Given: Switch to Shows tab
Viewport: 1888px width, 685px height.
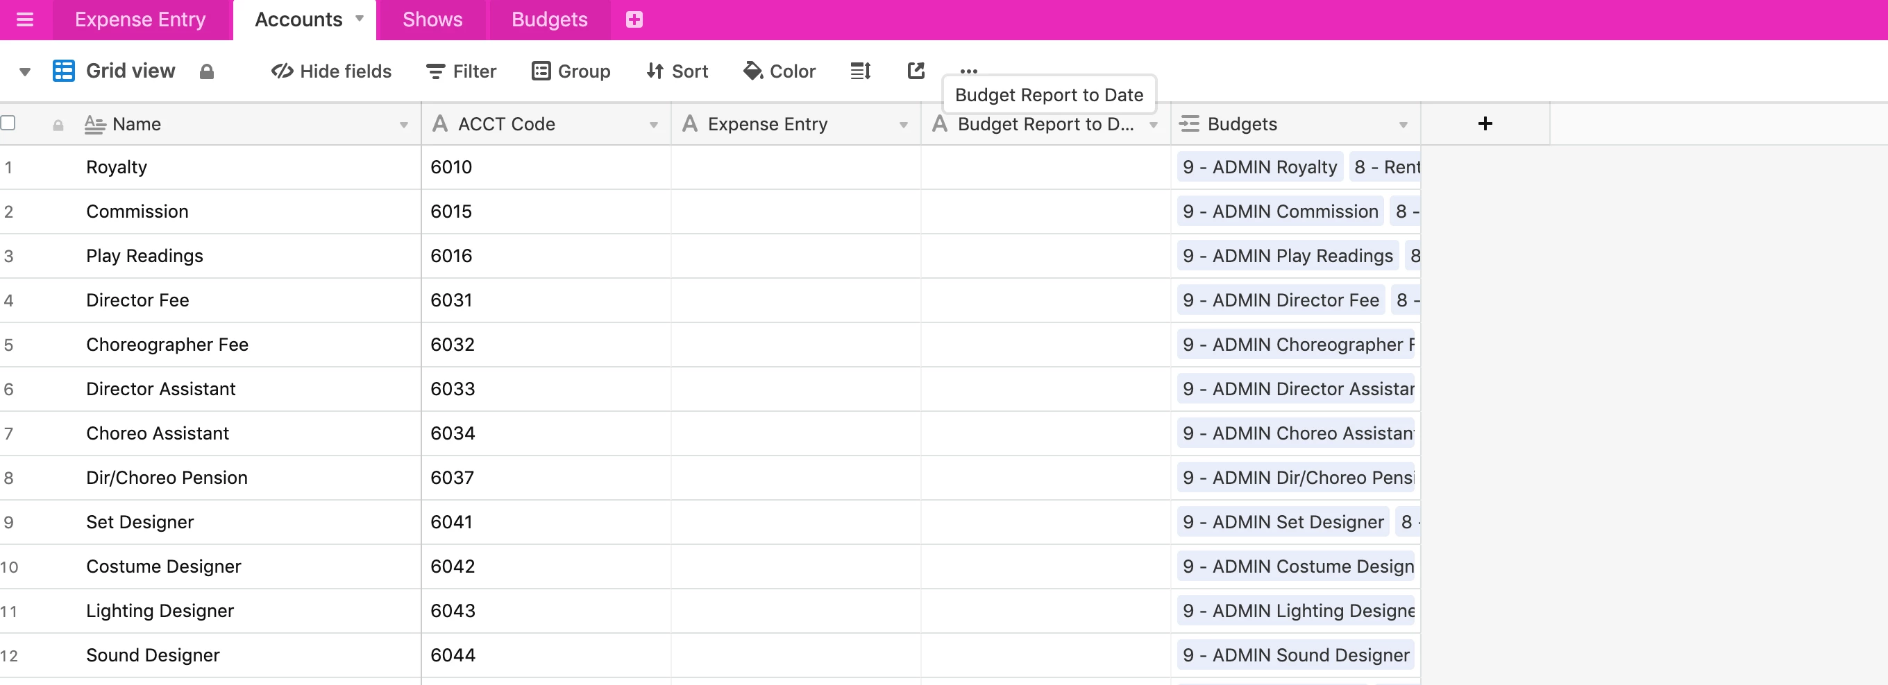Looking at the screenshot, I should click(x=432, y=19).
